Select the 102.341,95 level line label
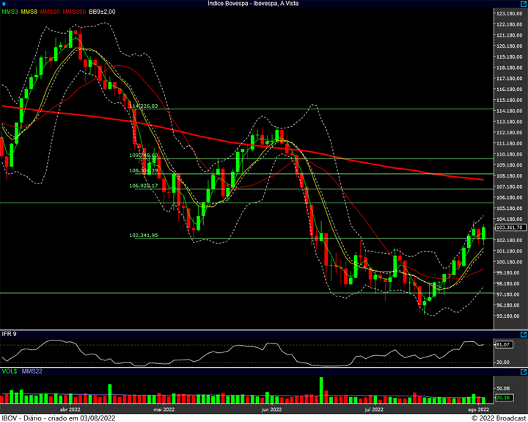Image resolution: width=528 pixels, height=422 pixels. point(144,236)
